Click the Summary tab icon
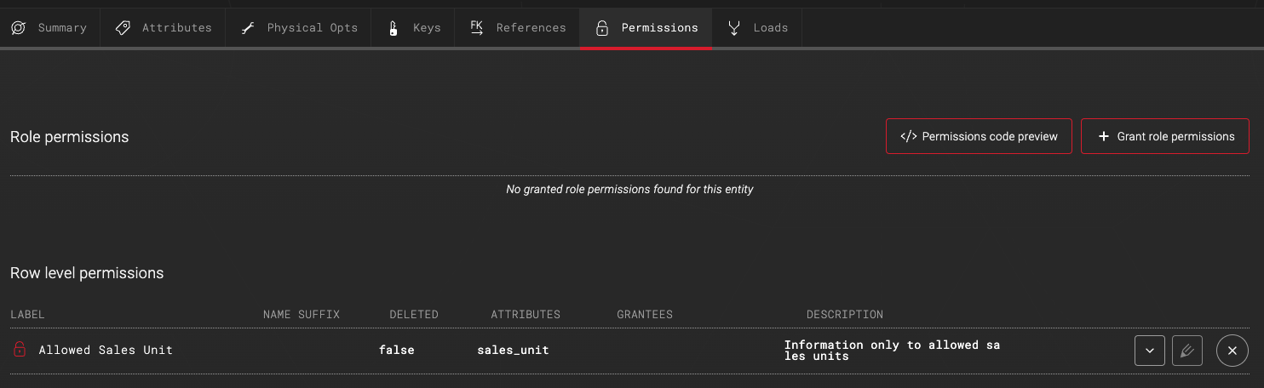Screen dimensions: 1264x388 [18, 28]
